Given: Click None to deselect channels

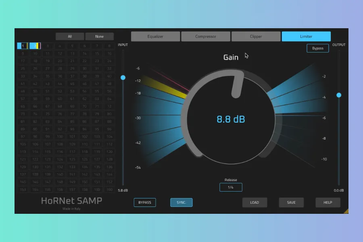Looking at the screenshot, I should 99,36.
